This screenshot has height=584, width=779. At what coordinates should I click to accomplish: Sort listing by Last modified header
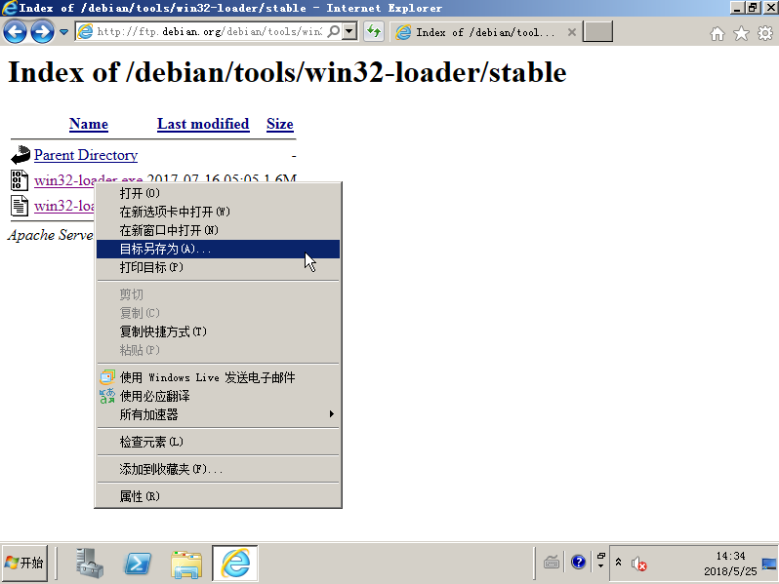click(203, 124)
